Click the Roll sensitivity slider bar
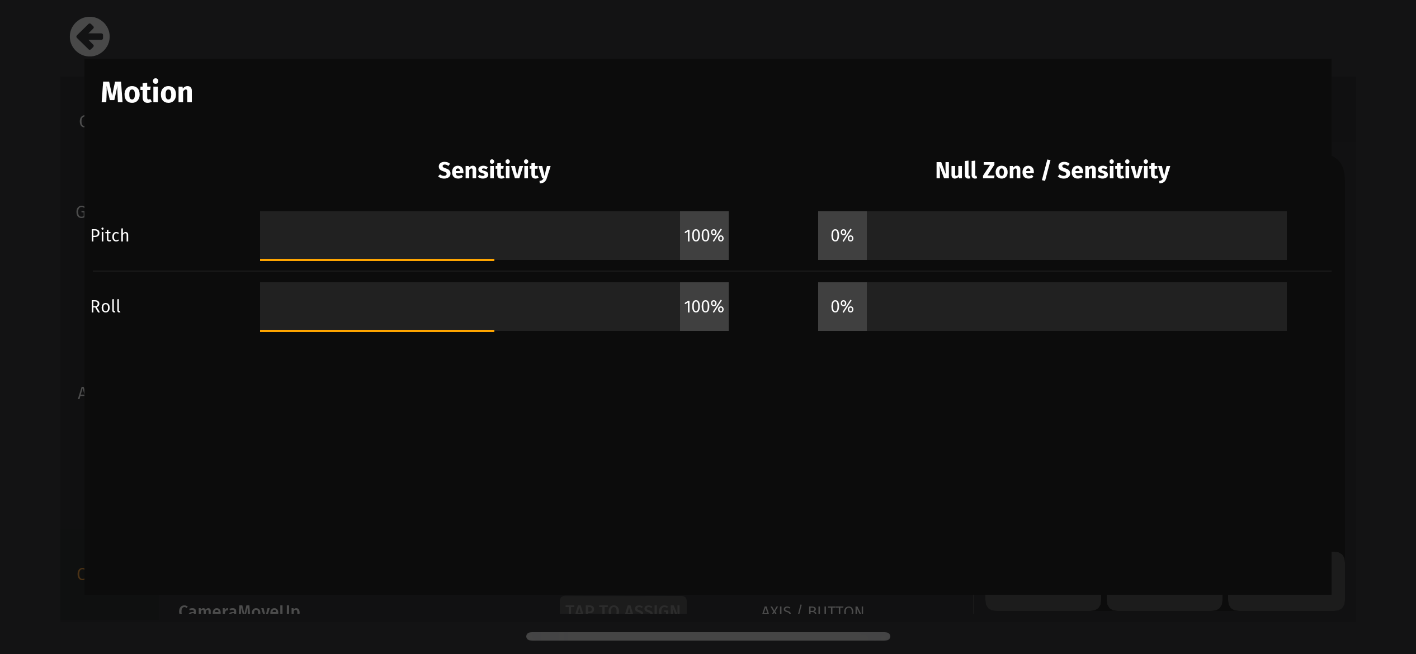This screenshot has width=1416, height=654. tap(470, 306)
